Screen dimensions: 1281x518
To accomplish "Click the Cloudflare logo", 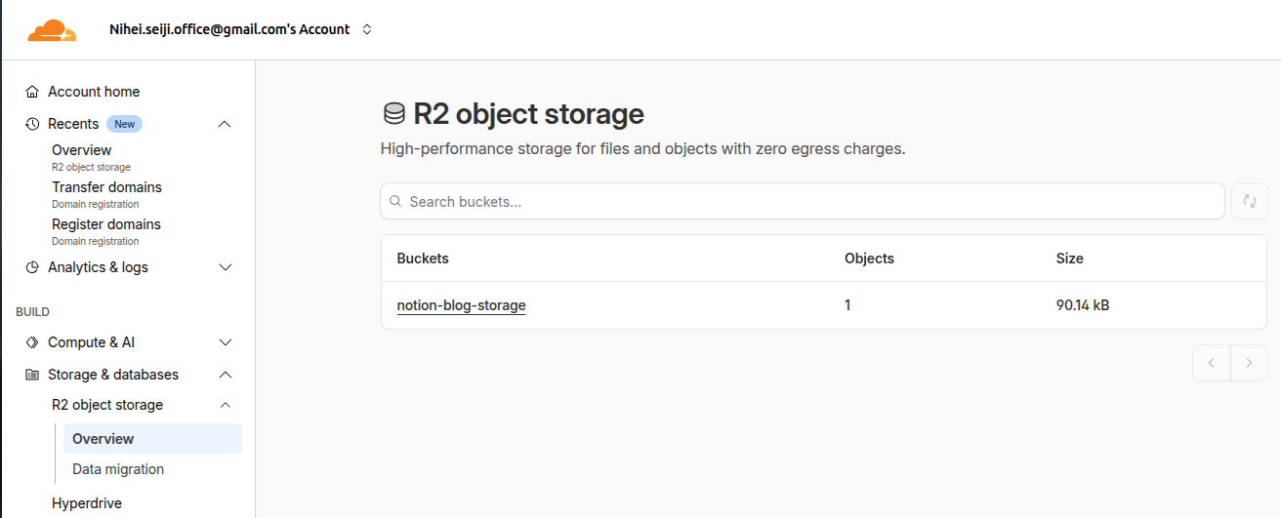I will [x=52, y=30].
